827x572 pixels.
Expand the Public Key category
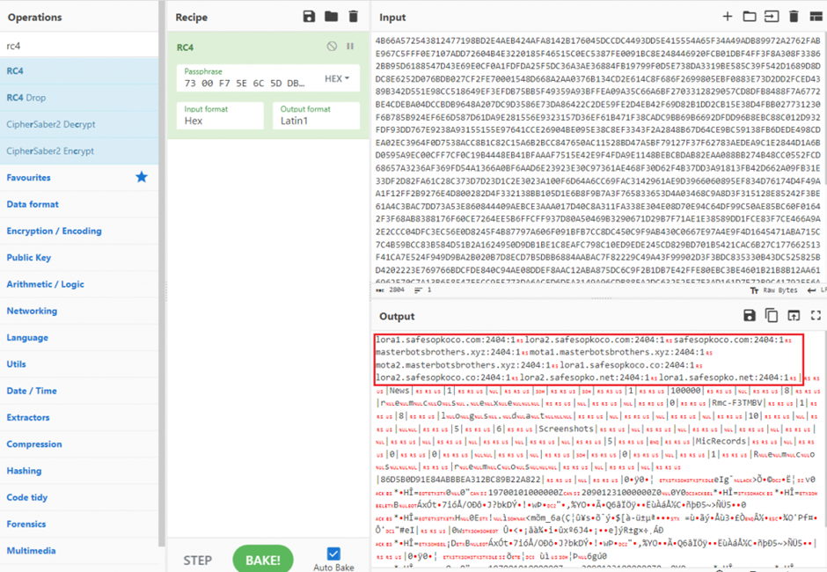coord(79,258)
